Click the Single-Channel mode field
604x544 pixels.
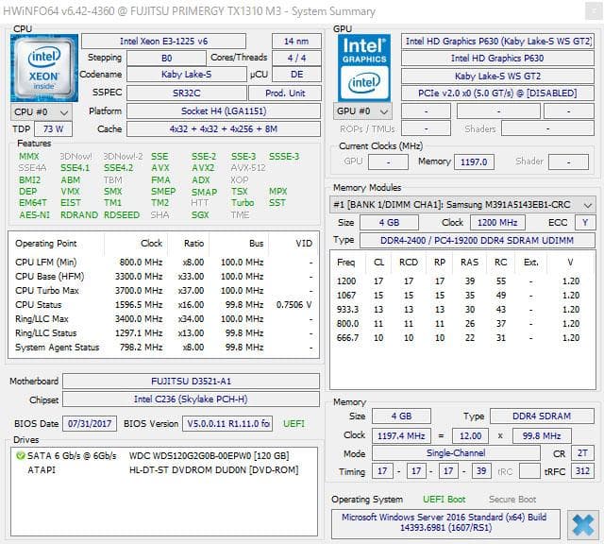click(x=456, y=453)
